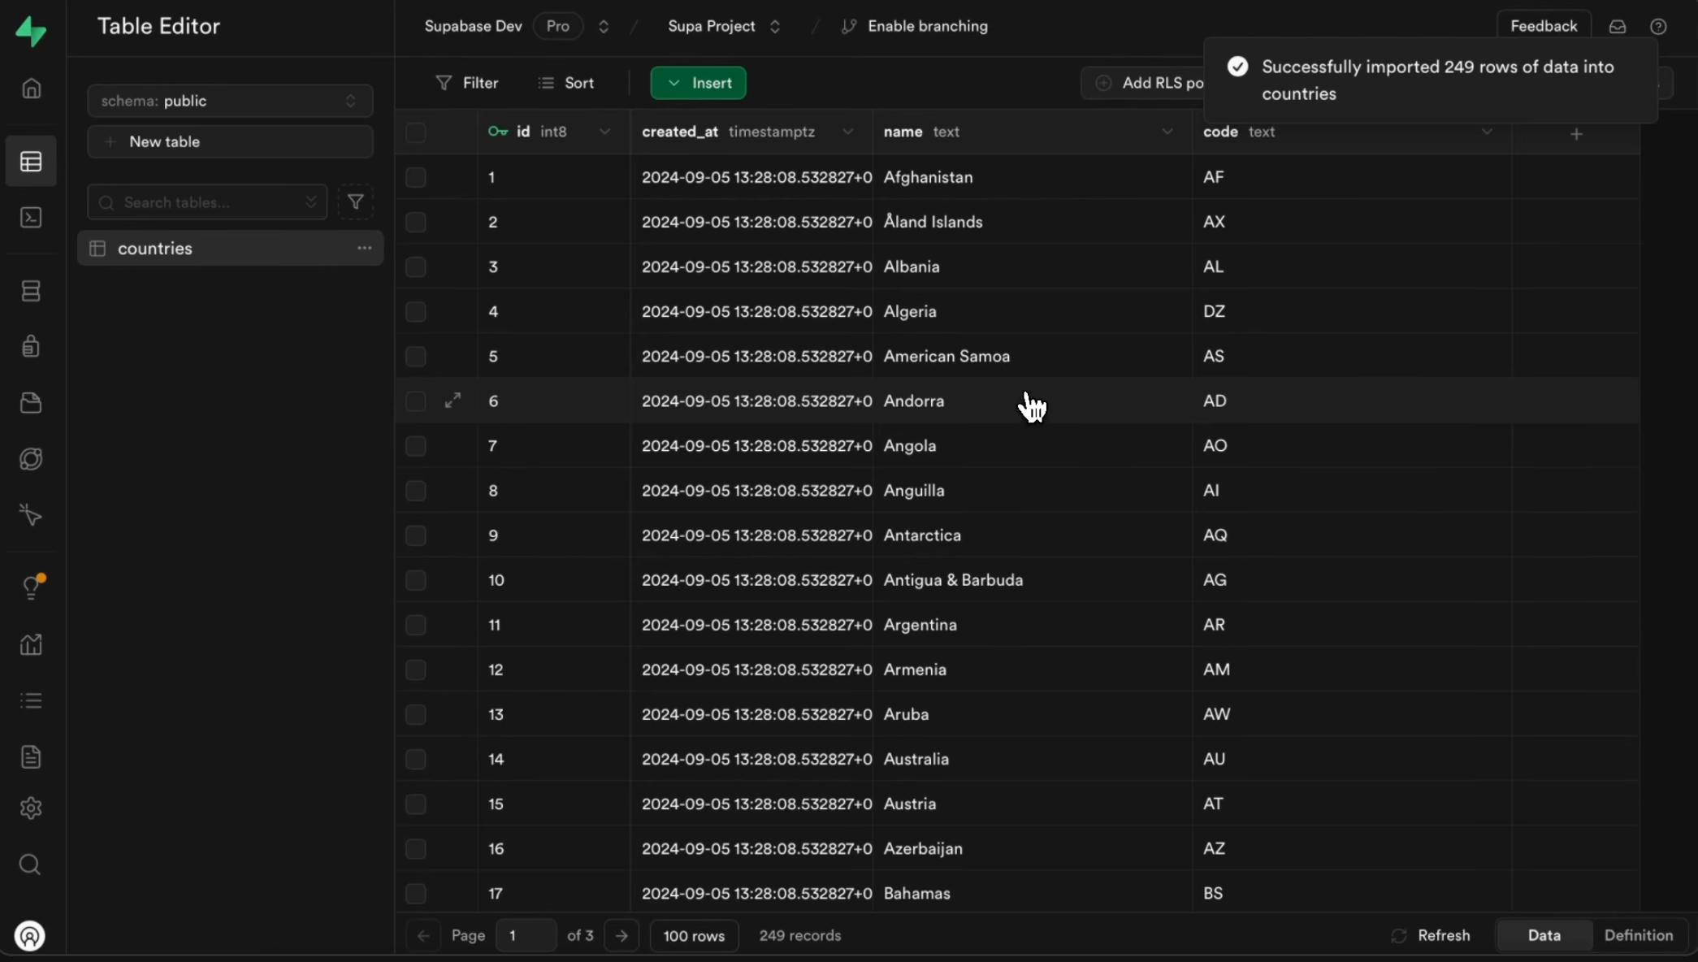Open the SQL Editor sidebar icon

coord(31,218)
